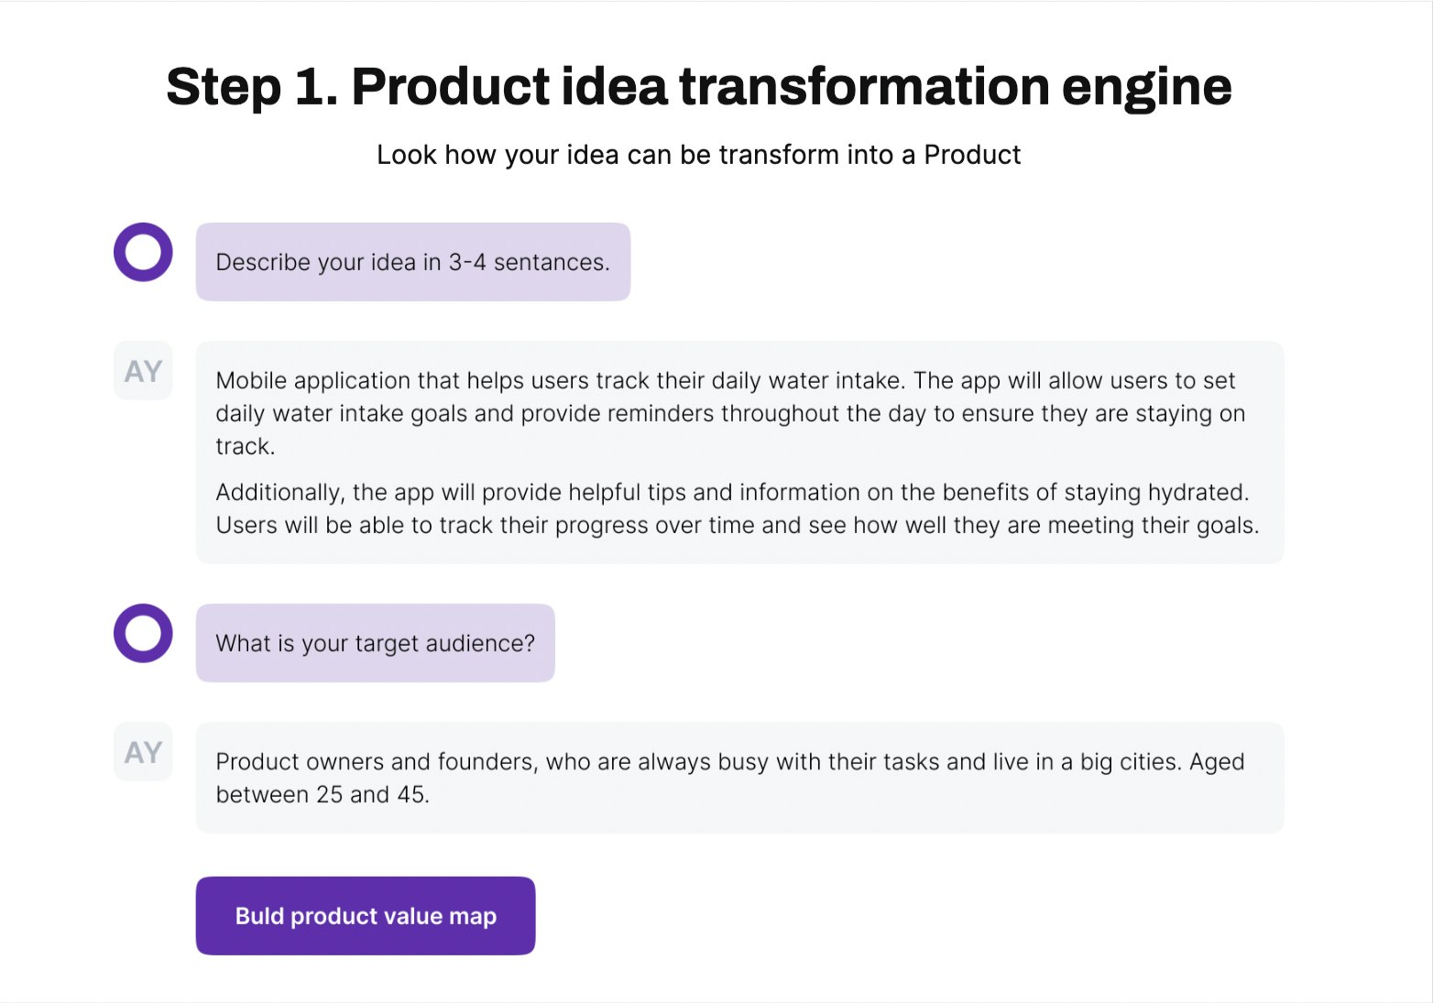Image resolution: width=1433 pixels, height=1003 pixels.
Task: Place the cursor after "between 25 and 45."
Action: click(x=430, y=794)
